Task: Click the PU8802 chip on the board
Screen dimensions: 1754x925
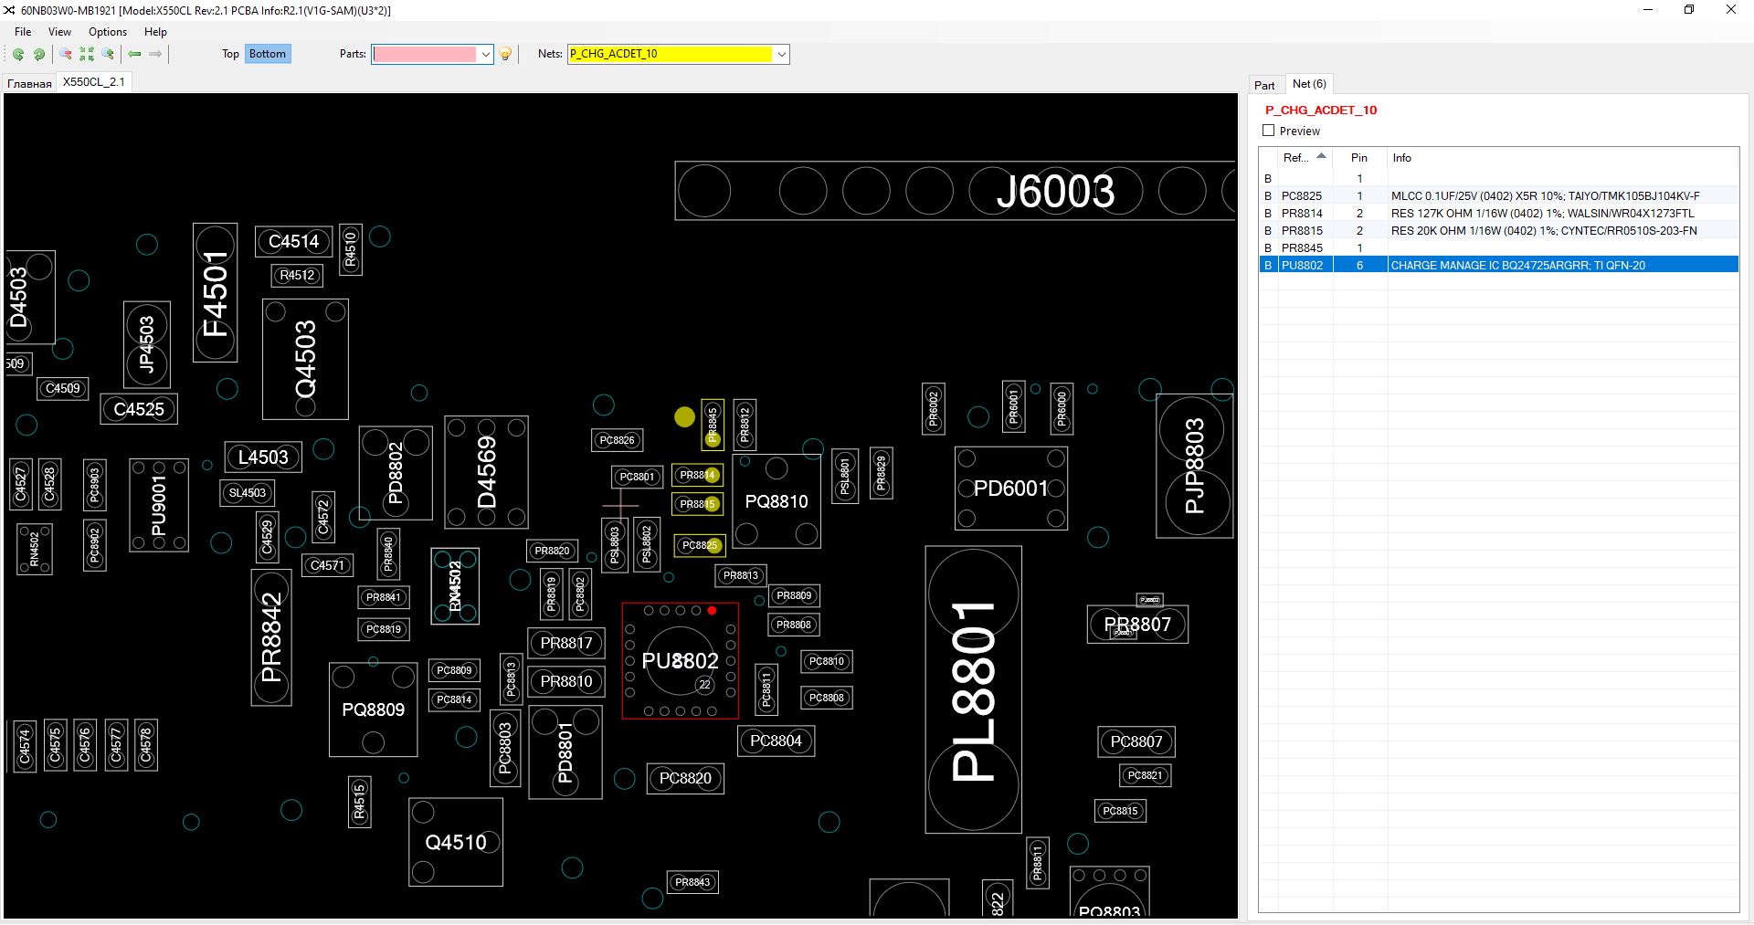Action: (x=680, y=661)
